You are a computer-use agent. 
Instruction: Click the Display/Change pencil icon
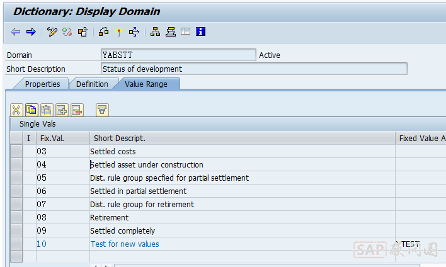tap(52, 31)
